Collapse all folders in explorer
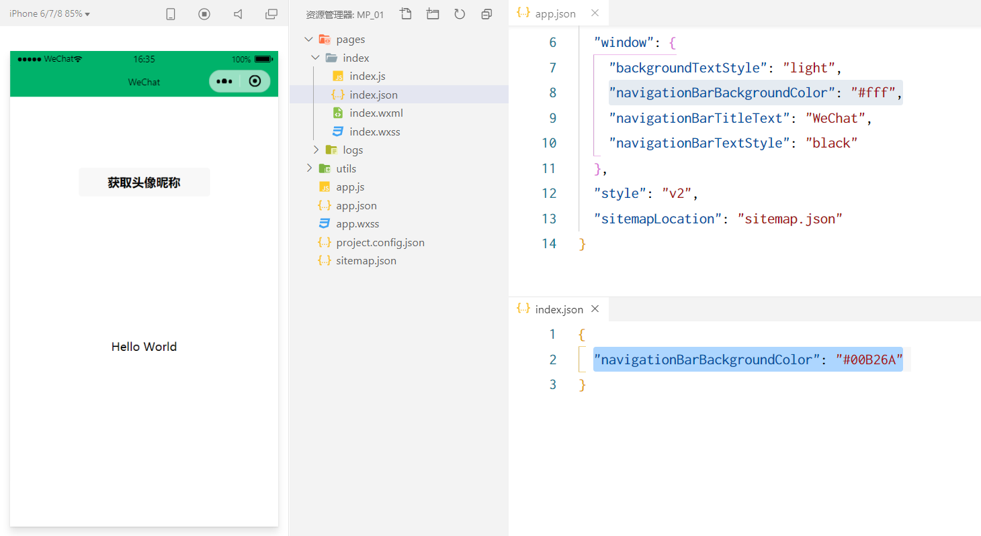The image size is (981, 536). tap(486, 14)
